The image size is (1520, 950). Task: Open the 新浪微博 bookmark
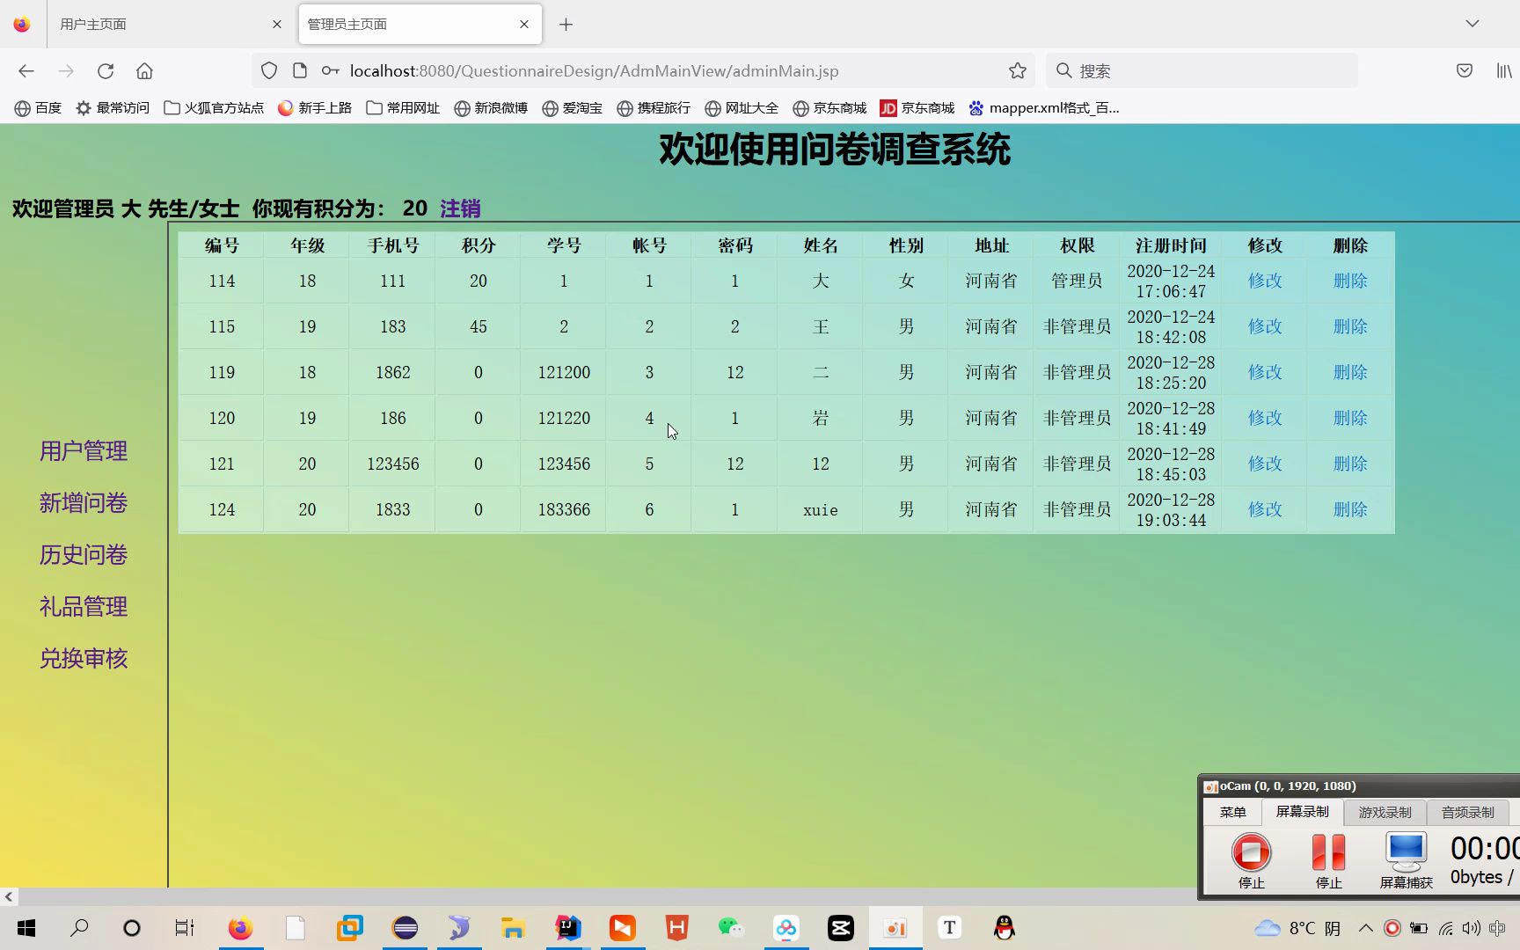point(491,107)
